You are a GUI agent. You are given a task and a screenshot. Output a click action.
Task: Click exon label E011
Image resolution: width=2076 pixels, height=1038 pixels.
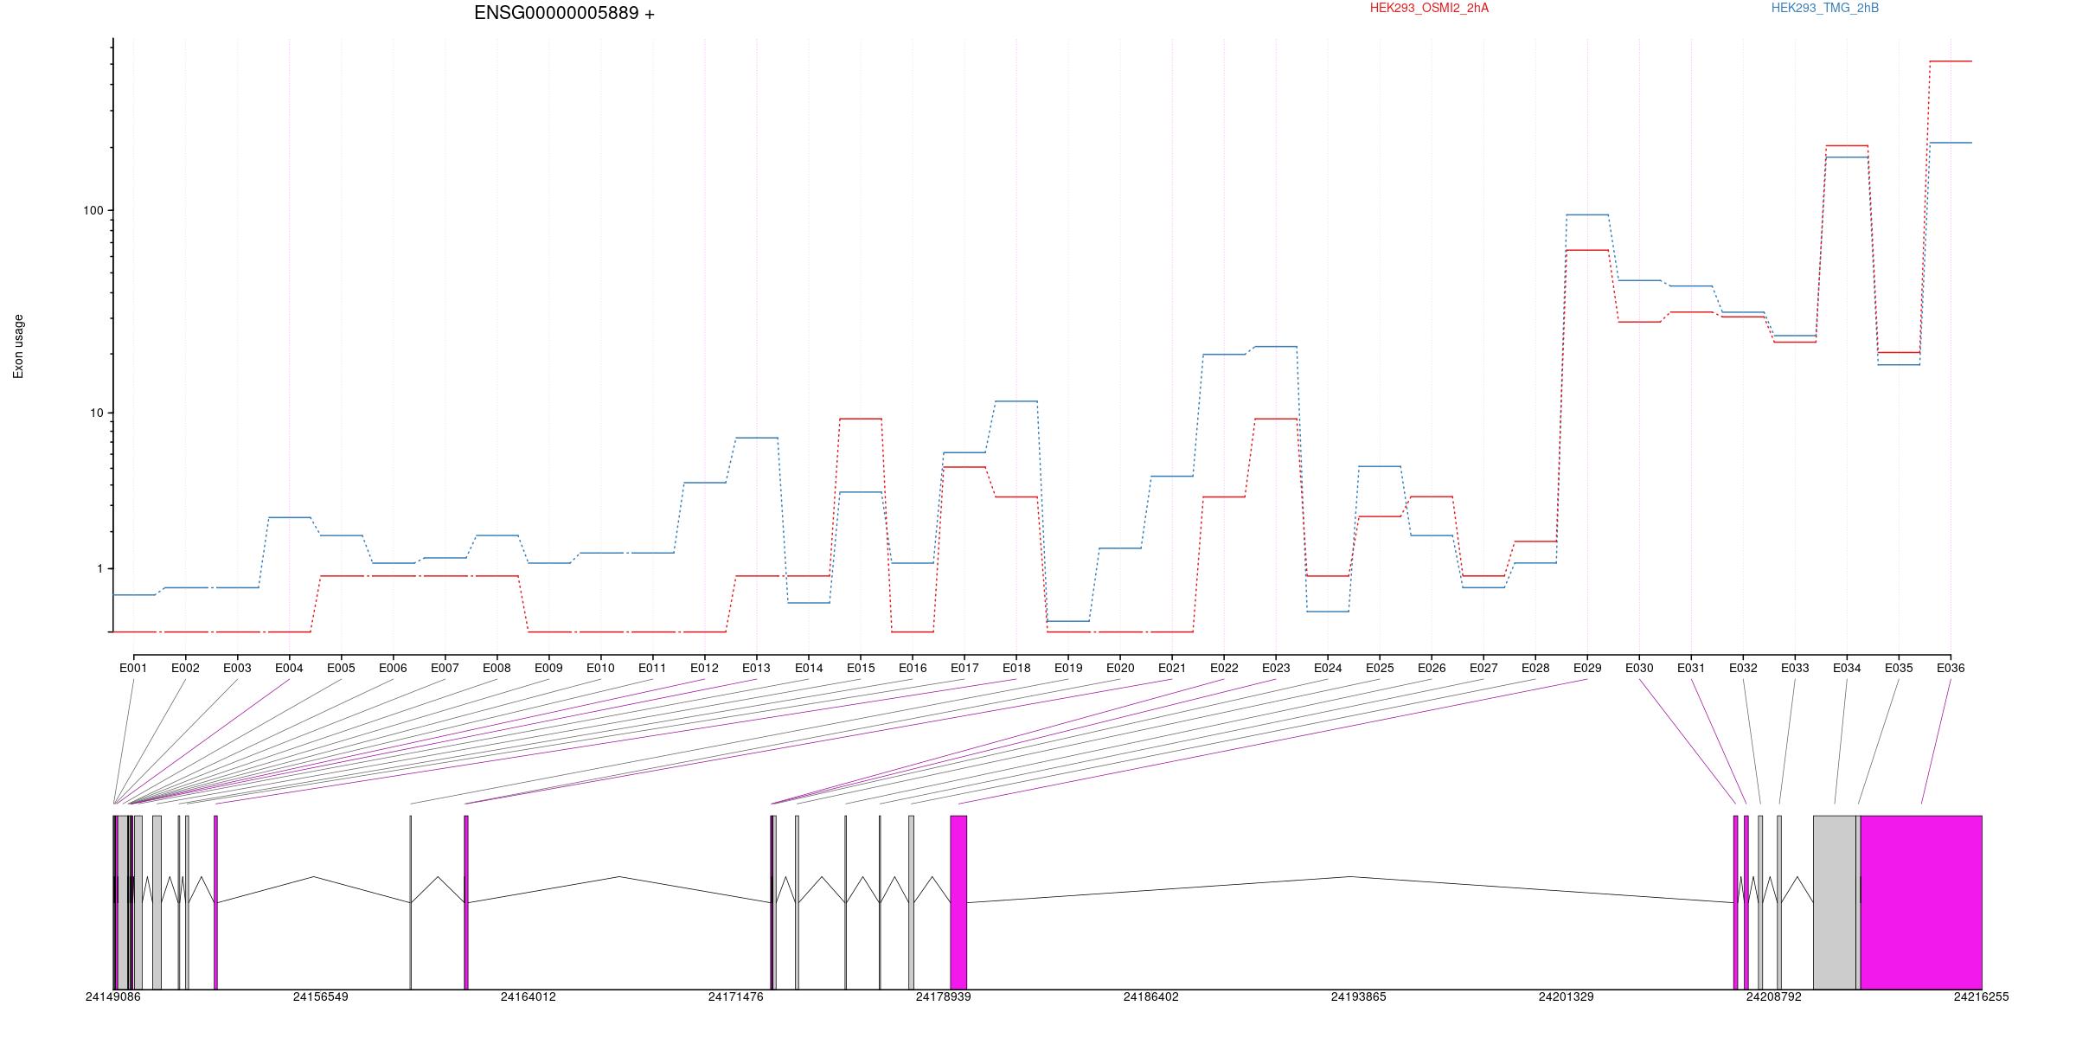(x=652, y=668)
